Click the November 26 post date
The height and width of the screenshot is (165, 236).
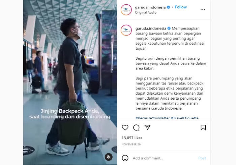tap(131, 144)
